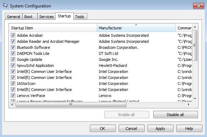Select Adobe Systems Incorporated in Adobe Acrobat row
The width and height of the screenshot is (207, 137).
[124, 35]
